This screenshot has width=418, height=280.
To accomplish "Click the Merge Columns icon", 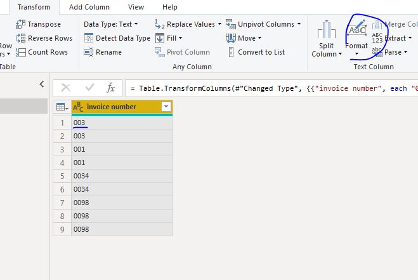I will (x=377, y=25).
